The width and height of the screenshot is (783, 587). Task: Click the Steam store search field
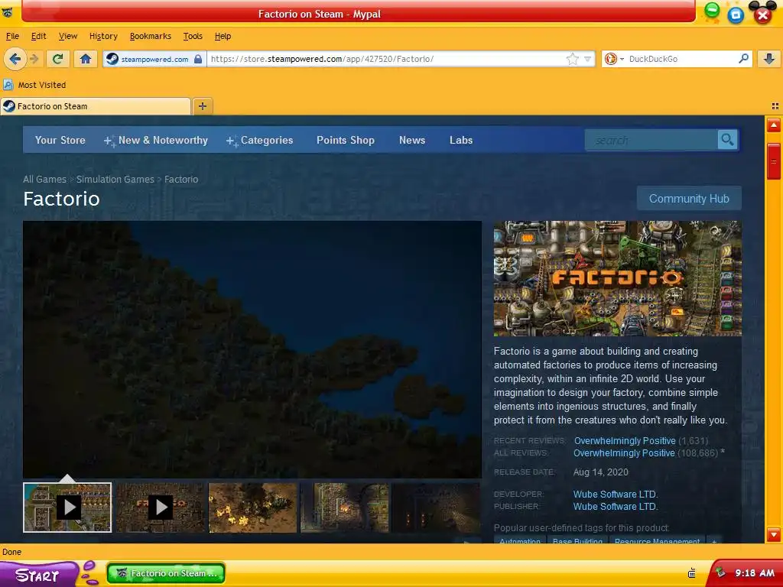coord(651,141)
